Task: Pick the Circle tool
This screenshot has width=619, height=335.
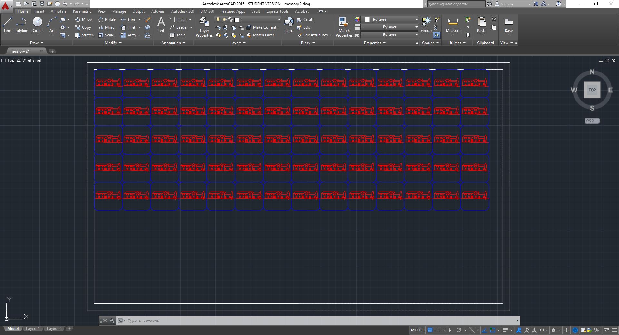Action: (37, 25)
